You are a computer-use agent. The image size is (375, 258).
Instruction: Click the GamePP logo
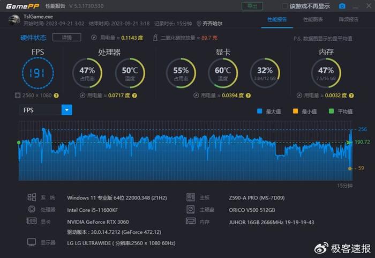(22, 6)
